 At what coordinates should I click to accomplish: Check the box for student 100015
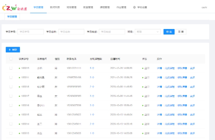(x=11, y=115)
